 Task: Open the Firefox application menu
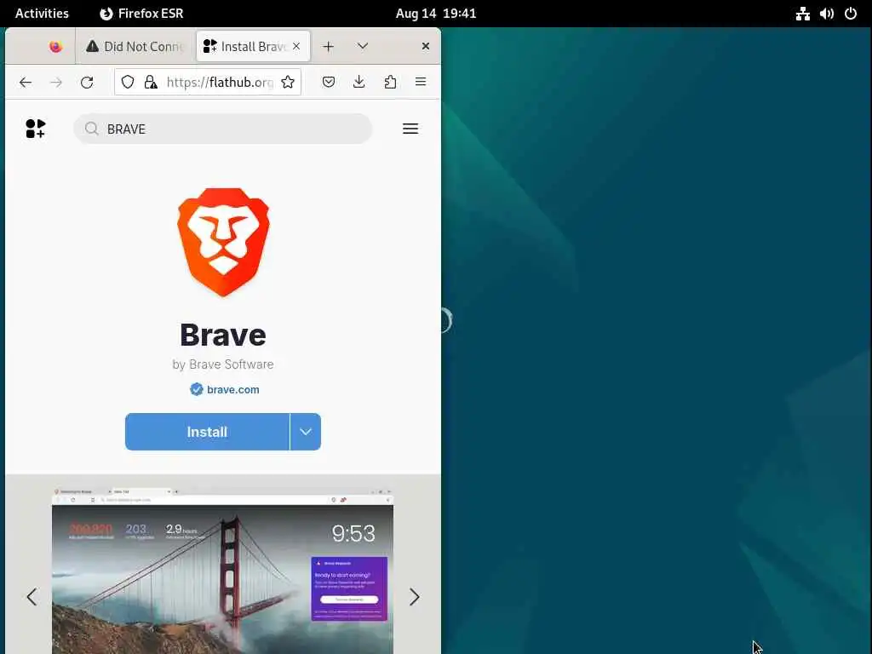421,83
